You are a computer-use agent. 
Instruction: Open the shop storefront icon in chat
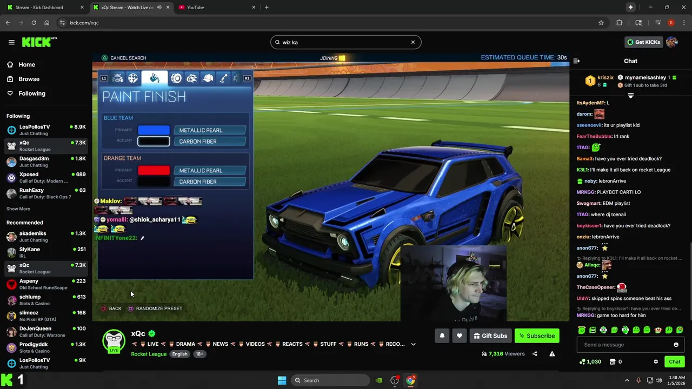coord(613,361)
